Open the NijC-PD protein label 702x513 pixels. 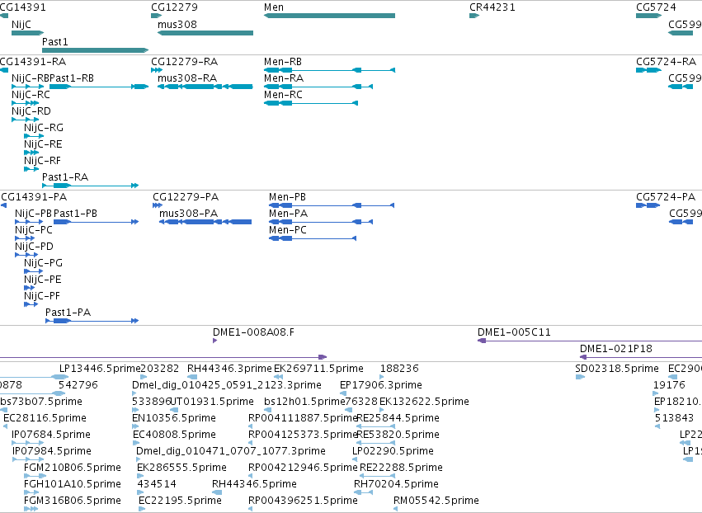pos(34,247)
